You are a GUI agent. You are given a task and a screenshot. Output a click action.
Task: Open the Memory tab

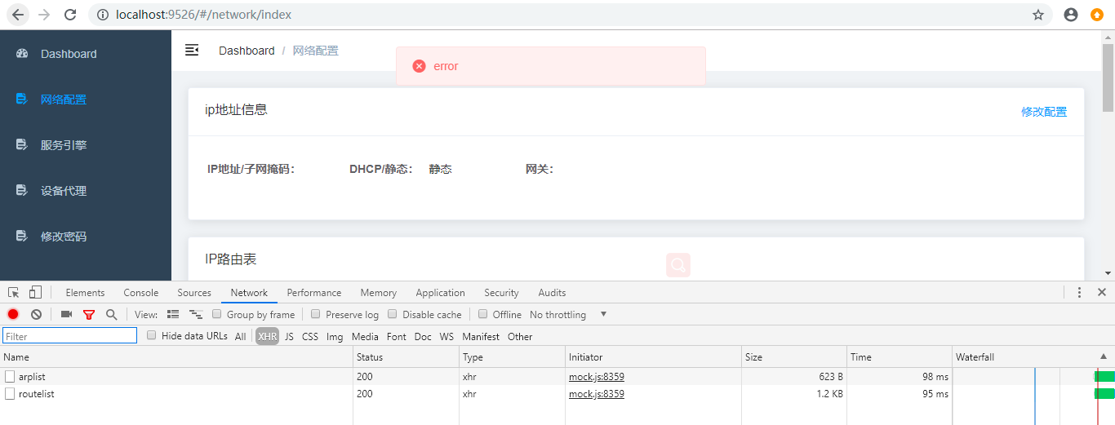[x=379, y=293]
